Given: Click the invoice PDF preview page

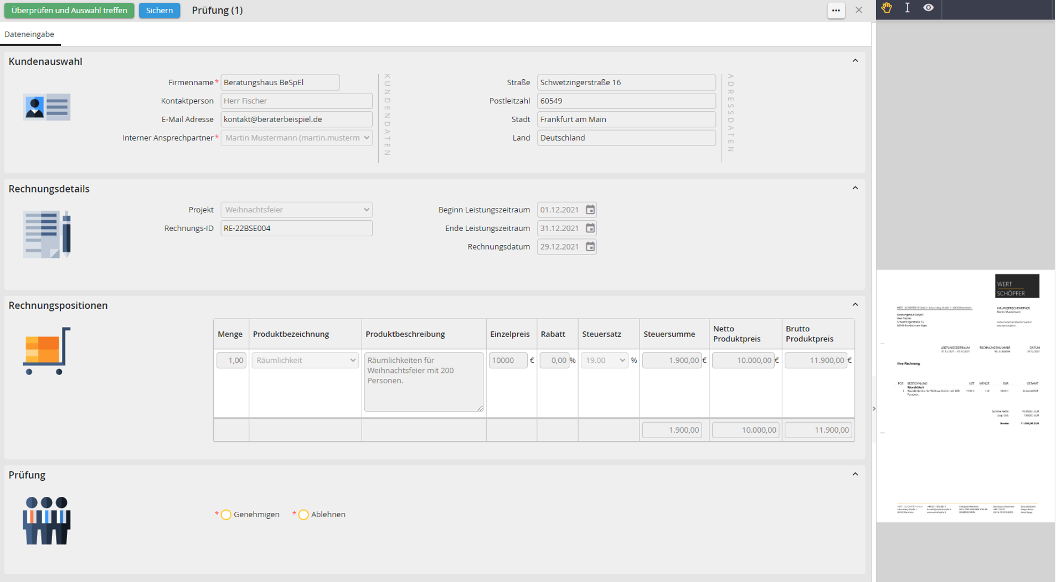Looking at the screenshot, I should coord(965,396).
